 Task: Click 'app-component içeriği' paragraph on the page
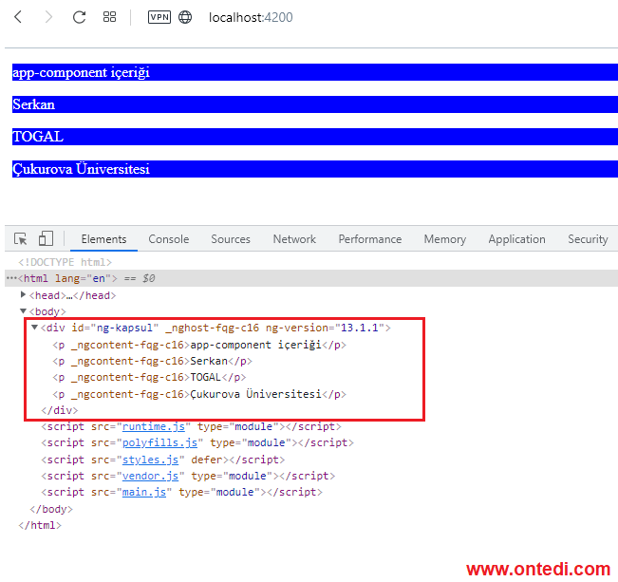click(315, 72)
